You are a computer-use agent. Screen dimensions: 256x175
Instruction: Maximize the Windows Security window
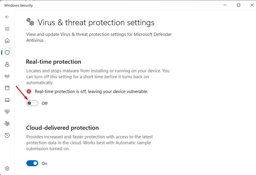click(x=238, y=5)
